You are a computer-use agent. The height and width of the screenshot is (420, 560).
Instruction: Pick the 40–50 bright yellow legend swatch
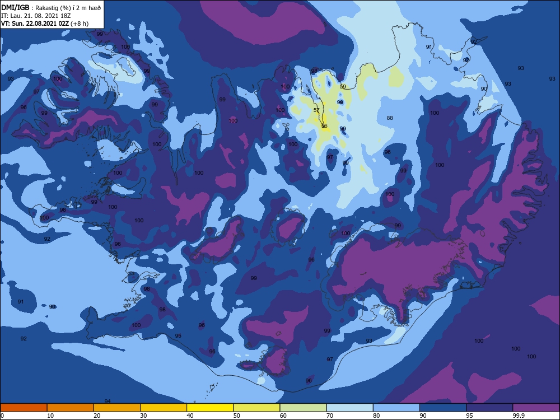(210, 408)
